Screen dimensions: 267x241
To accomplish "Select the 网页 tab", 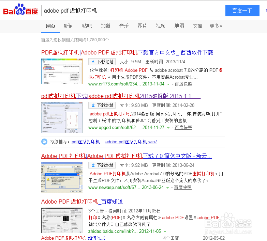I will 50,26.
